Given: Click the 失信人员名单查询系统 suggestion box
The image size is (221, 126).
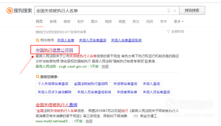Looking at the screenshot, I should 94,92.
